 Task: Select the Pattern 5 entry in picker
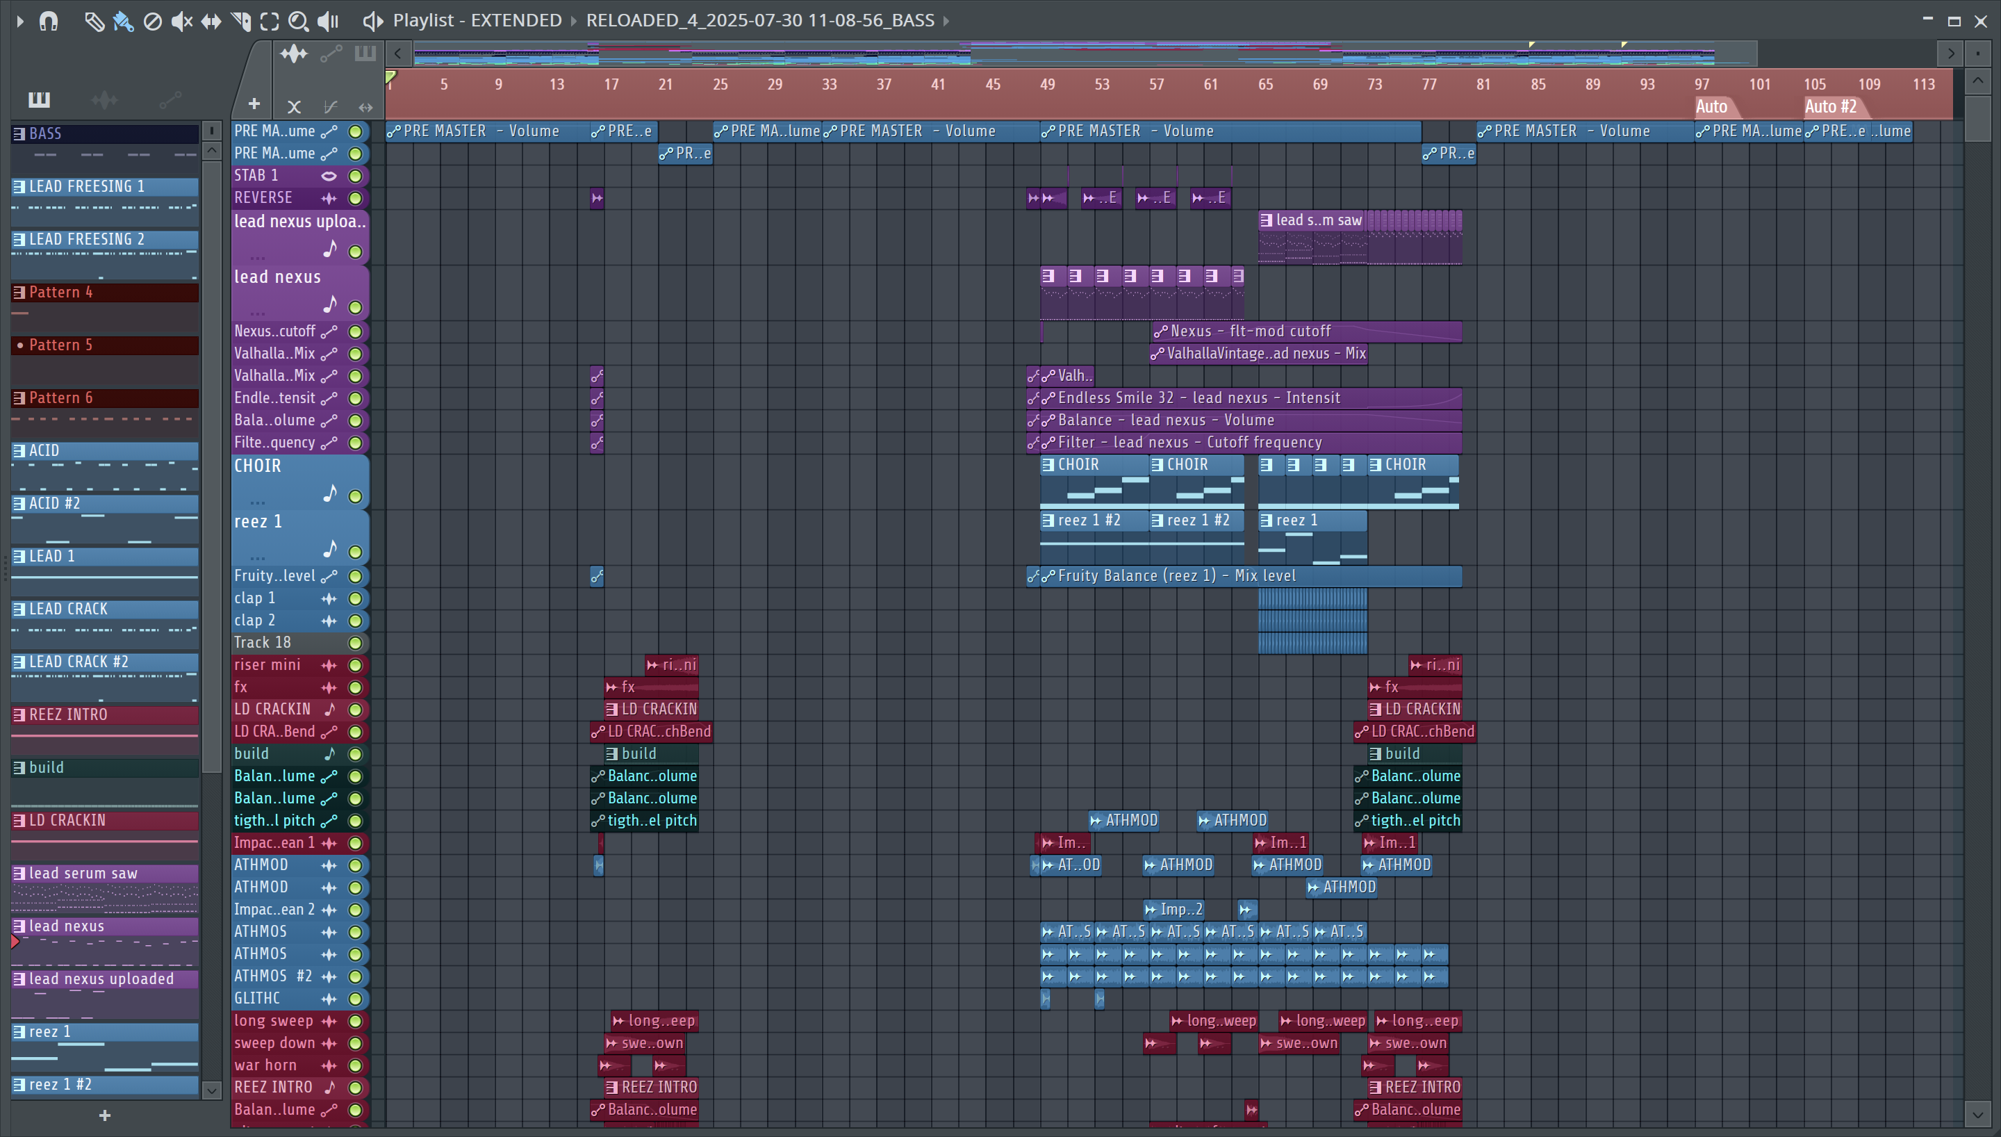click(105, 345)
